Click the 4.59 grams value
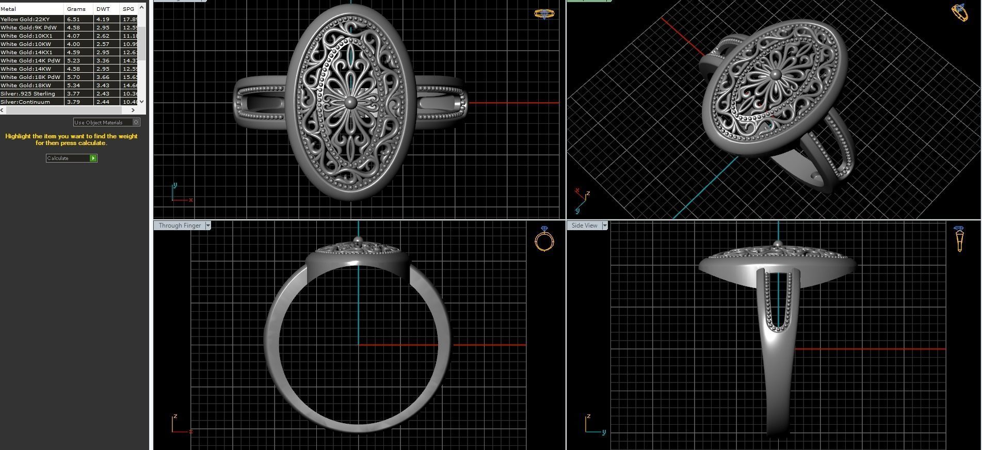 tap(73, 52)
